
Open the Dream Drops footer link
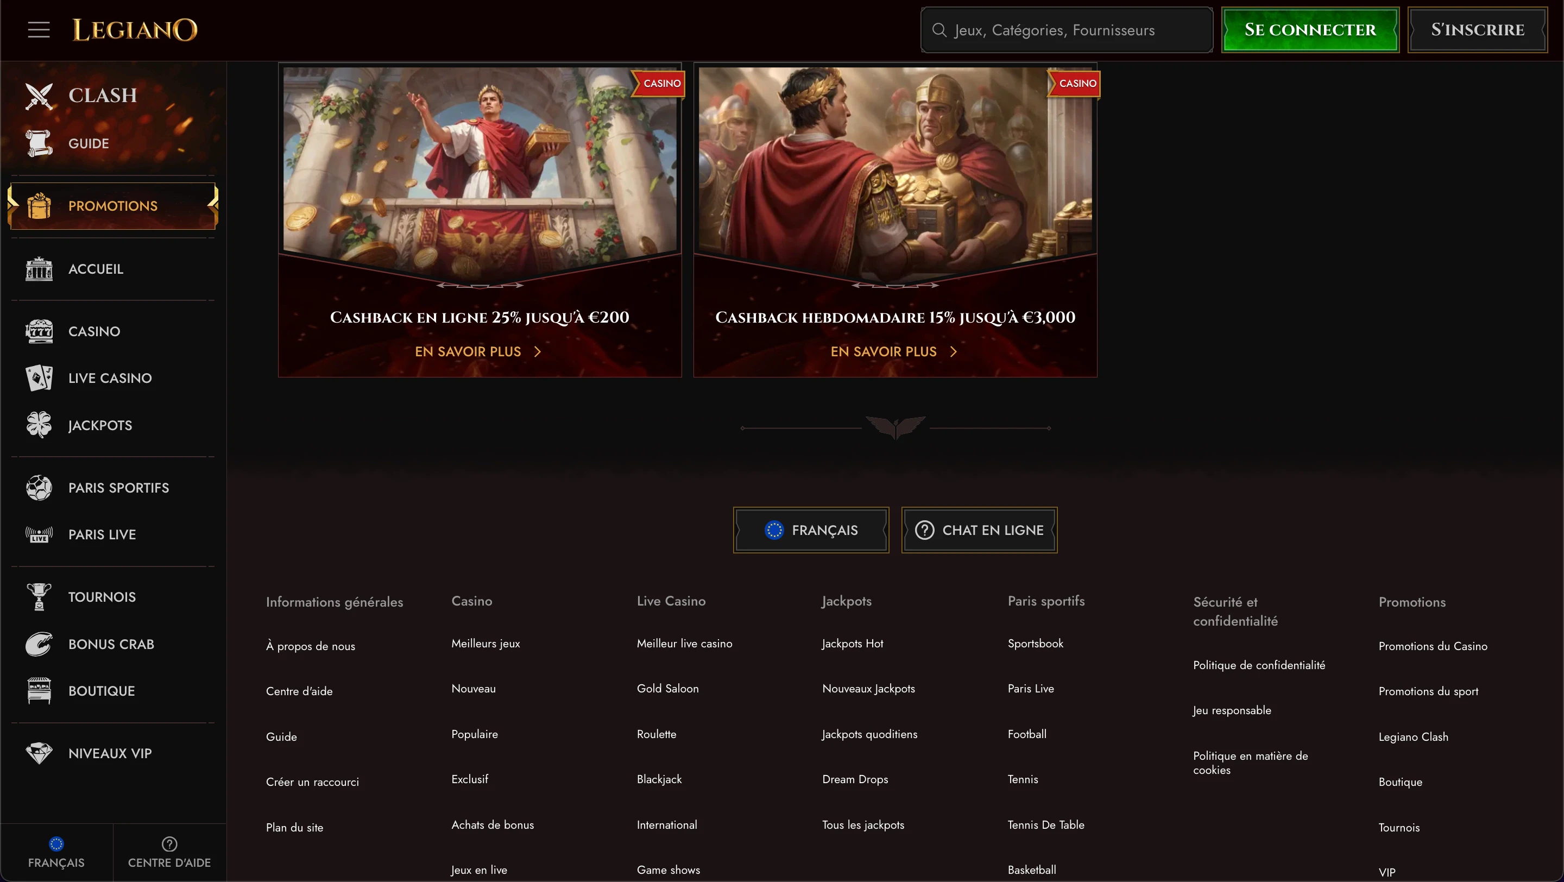pyautogui.click(x=855, y=779)
